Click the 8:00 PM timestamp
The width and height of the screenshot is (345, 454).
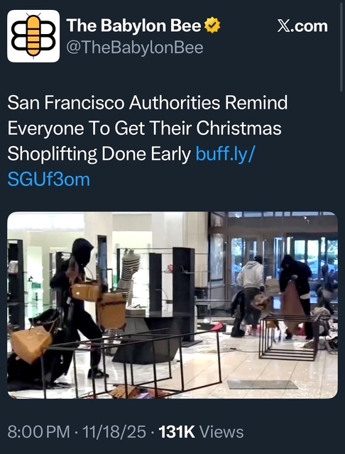pyautogui.click(x=38, y=432)
